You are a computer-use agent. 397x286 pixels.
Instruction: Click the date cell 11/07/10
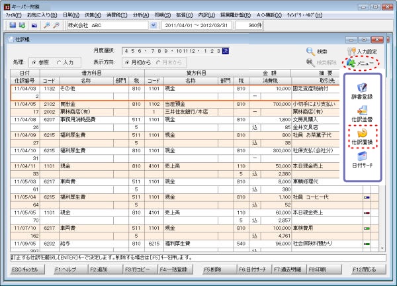25,228
